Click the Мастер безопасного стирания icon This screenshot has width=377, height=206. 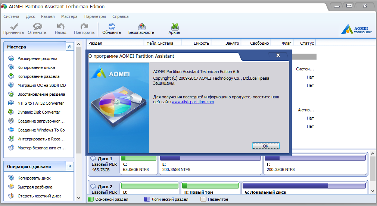point(11,148)
